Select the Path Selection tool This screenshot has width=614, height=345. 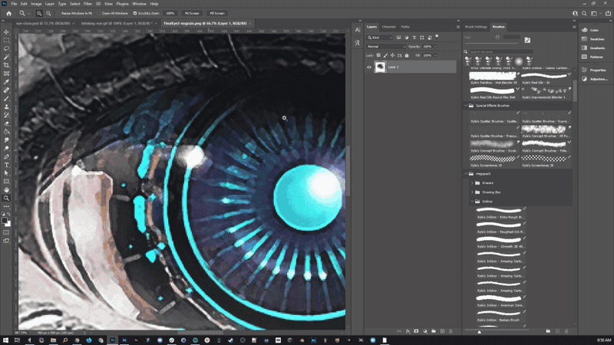pyautogui.click(x=6, y=173)
